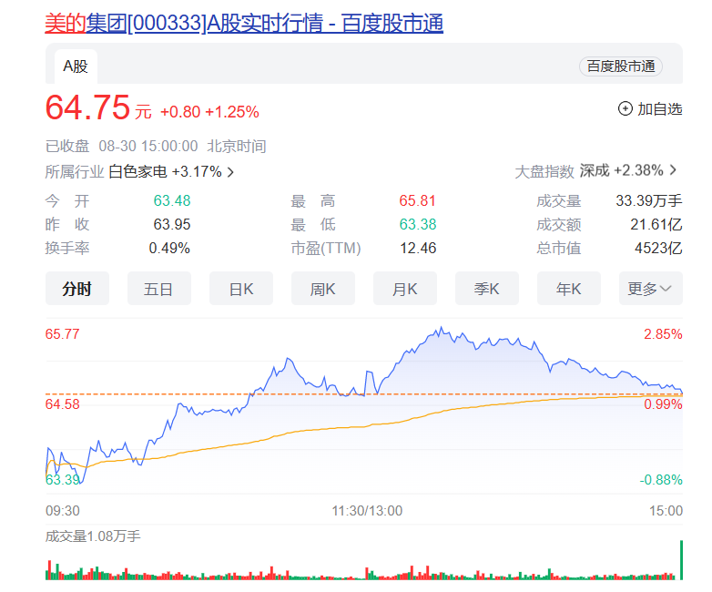Add stock to watchlist via 加自选 text

(x=660, y=109)
